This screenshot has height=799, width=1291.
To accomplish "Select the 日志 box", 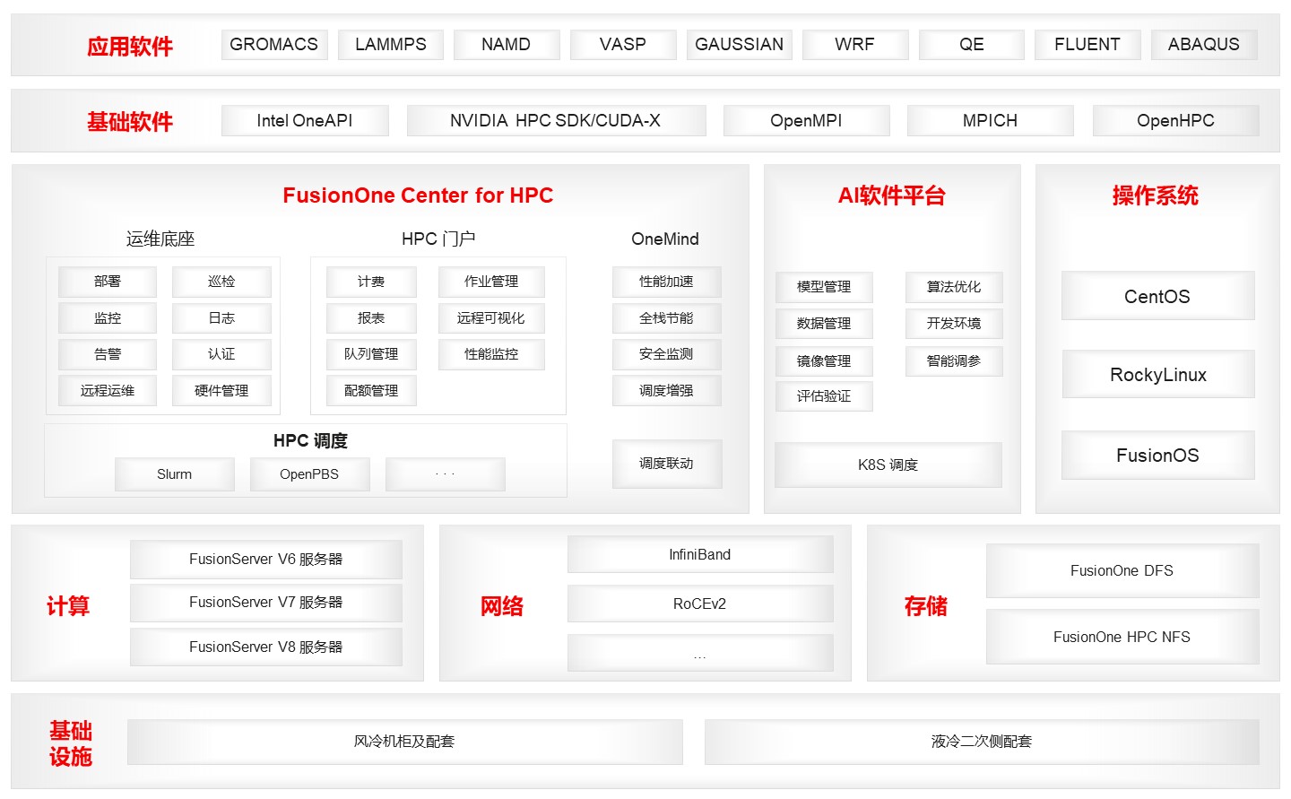I will pyautogui.click(x=221, y=318).
